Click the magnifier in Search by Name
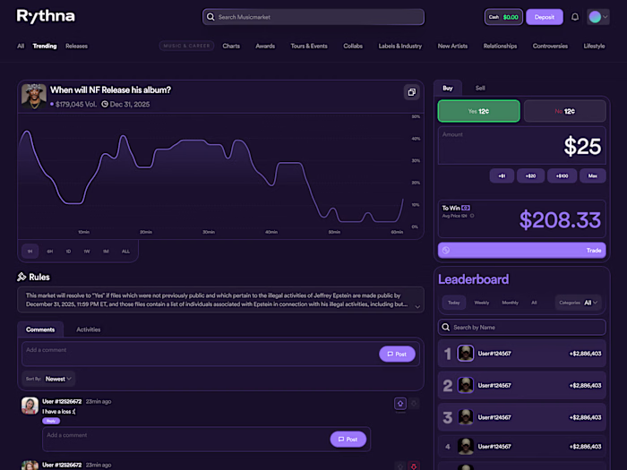The width and height of the screenshot is (627, 470). [445, 328]
